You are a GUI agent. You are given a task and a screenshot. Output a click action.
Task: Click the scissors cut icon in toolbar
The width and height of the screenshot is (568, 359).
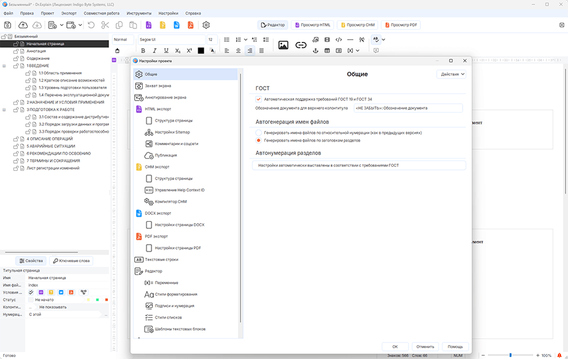tap(105, 25)
